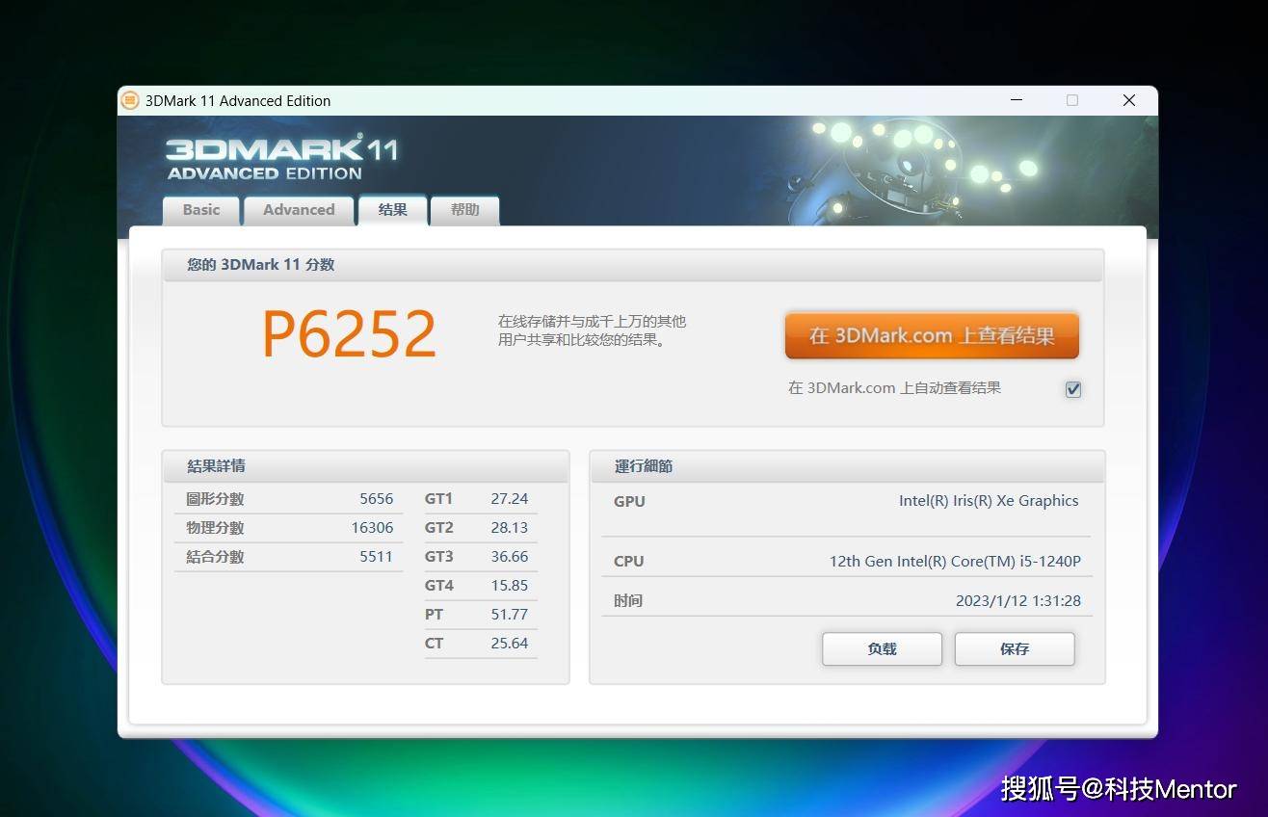Click the GT4 label
Screen dimensions: 1268x817
tap(438, 586)
